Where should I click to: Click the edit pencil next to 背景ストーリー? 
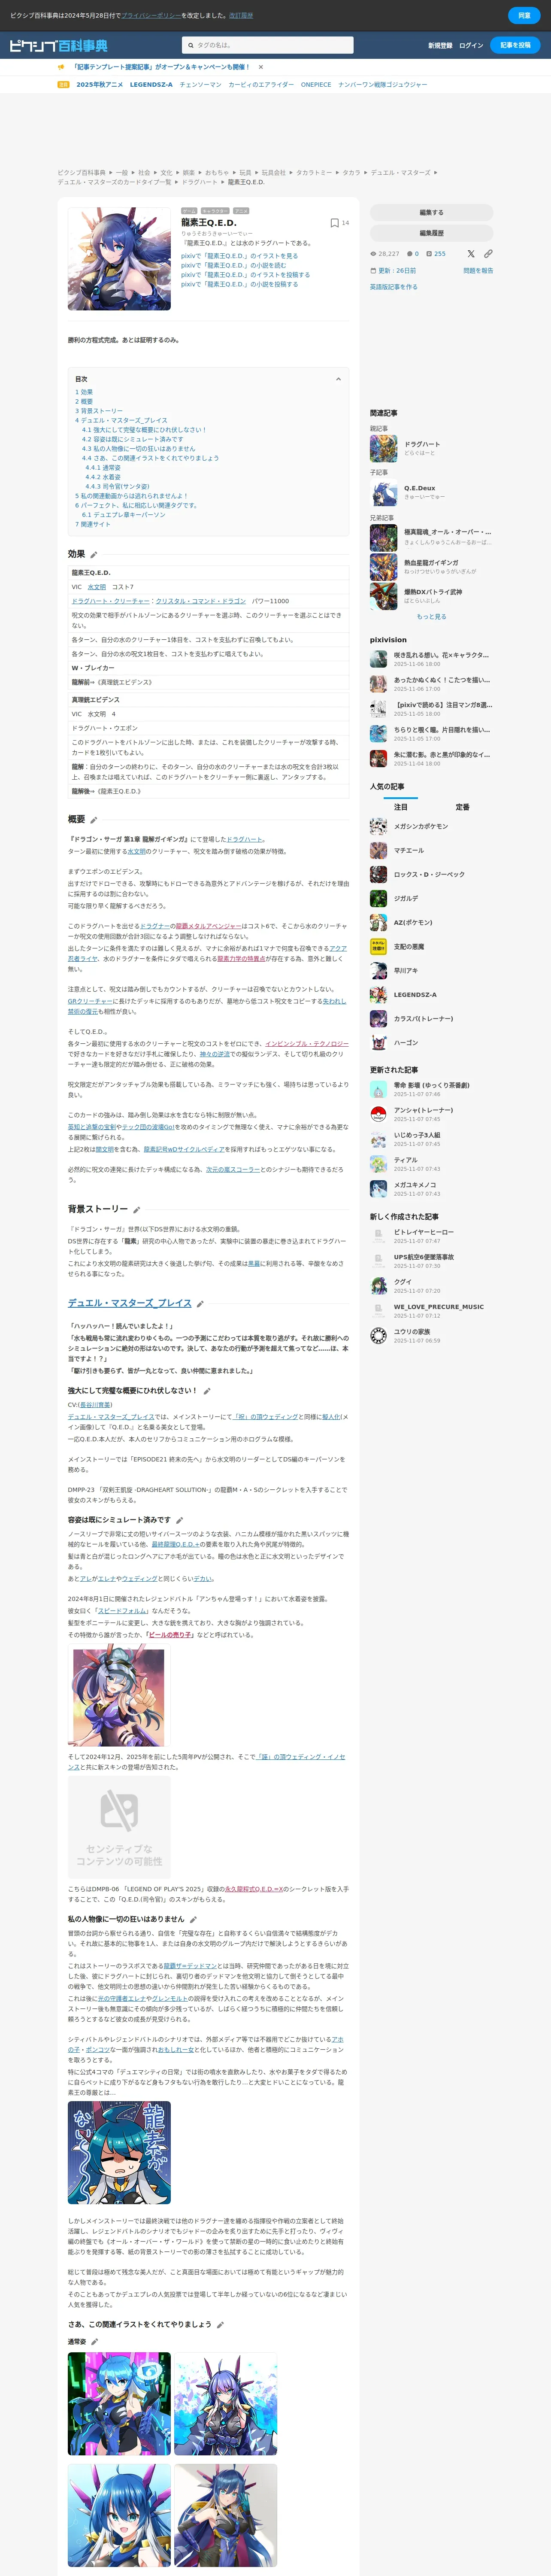pyautogui.click(x=136, y=1210)
